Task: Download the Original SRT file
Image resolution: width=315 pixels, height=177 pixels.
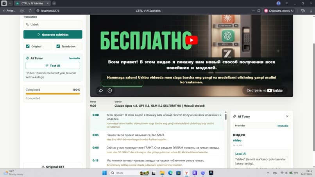Action: pos(53,166)
